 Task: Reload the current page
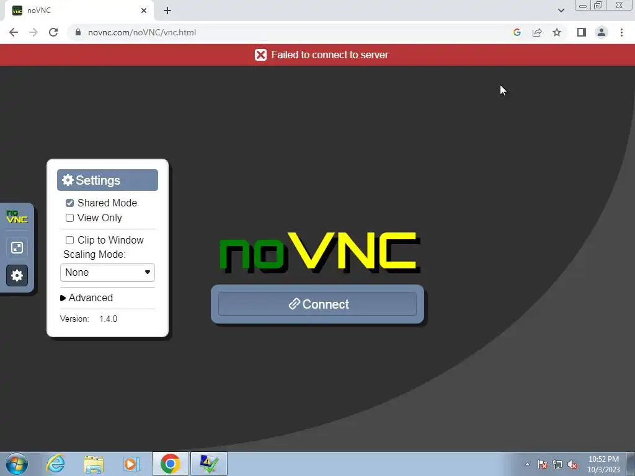coord(53,32)
